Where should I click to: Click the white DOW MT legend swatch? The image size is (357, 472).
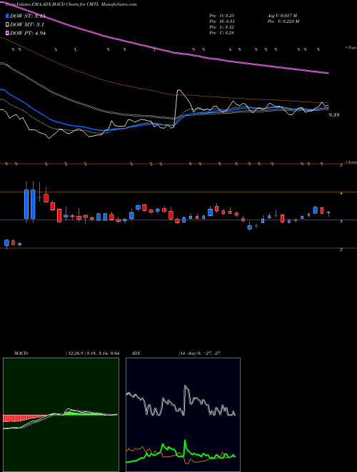pos(7,25)
